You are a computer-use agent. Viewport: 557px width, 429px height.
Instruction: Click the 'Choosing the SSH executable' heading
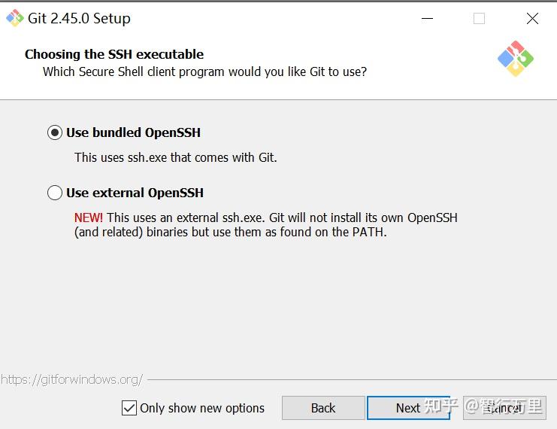coord(114,54)
